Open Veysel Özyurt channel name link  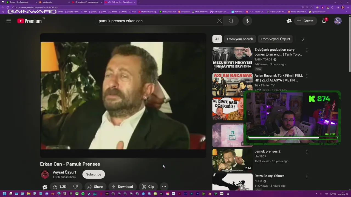click(64, 172)
